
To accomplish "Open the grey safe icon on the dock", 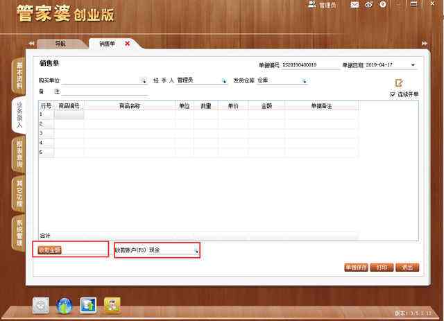I will click(41, 306).
